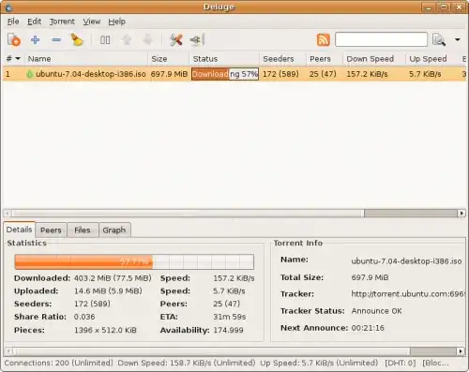Click the details pane scroll left arrow

(9, 351)
